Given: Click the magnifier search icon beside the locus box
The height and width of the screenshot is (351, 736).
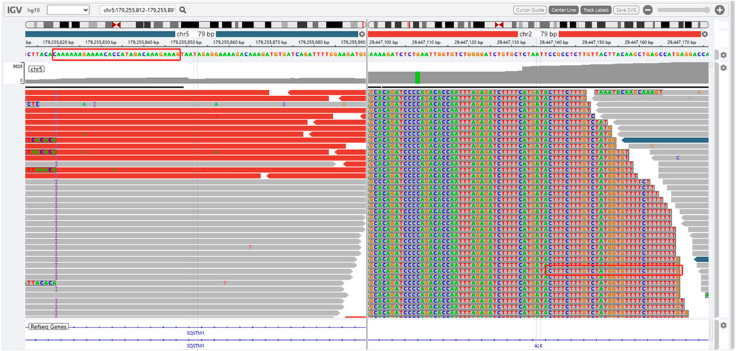Looking at the screenshot, I should coord(182,10).
